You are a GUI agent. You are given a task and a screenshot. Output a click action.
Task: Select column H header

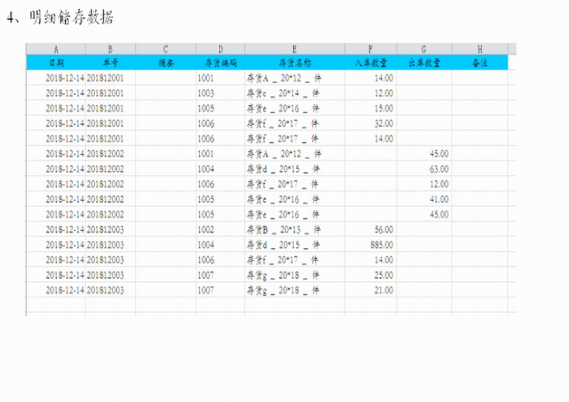click(x=480, y=49)
